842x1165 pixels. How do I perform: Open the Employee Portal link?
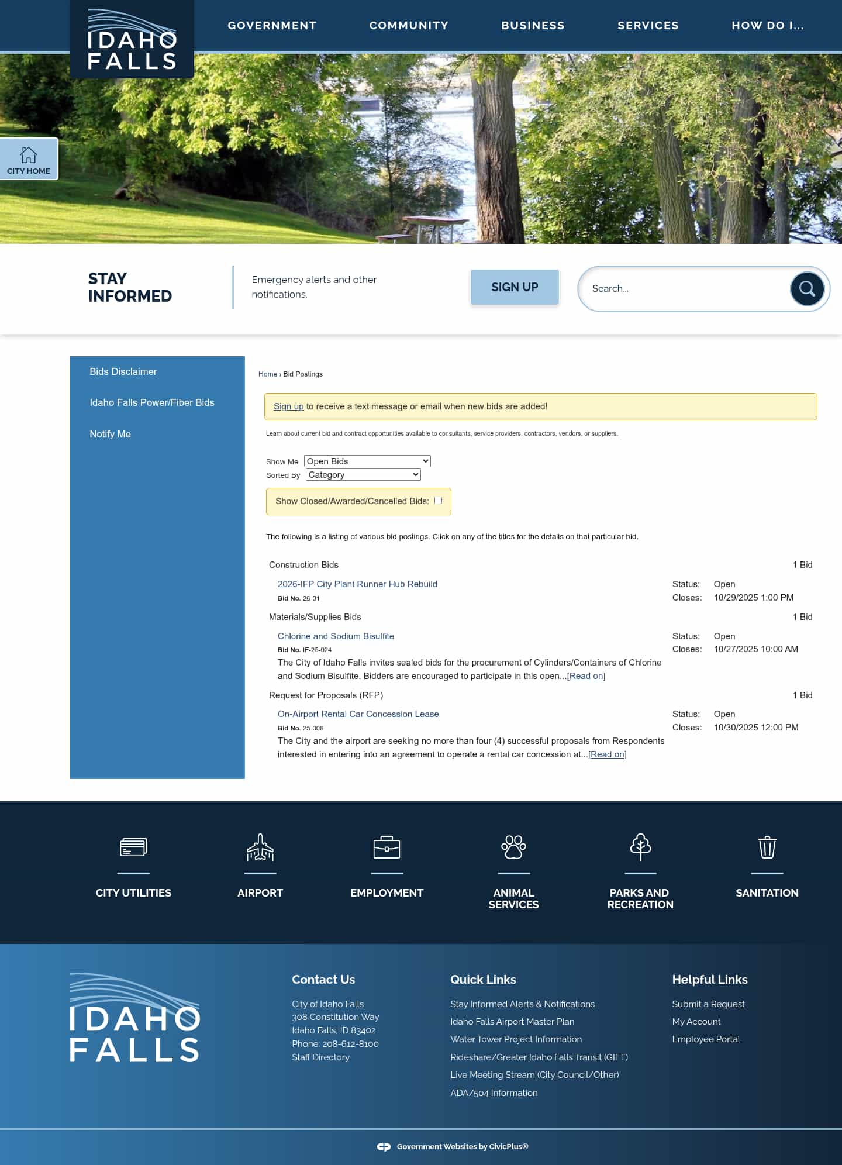point(706,1039)
